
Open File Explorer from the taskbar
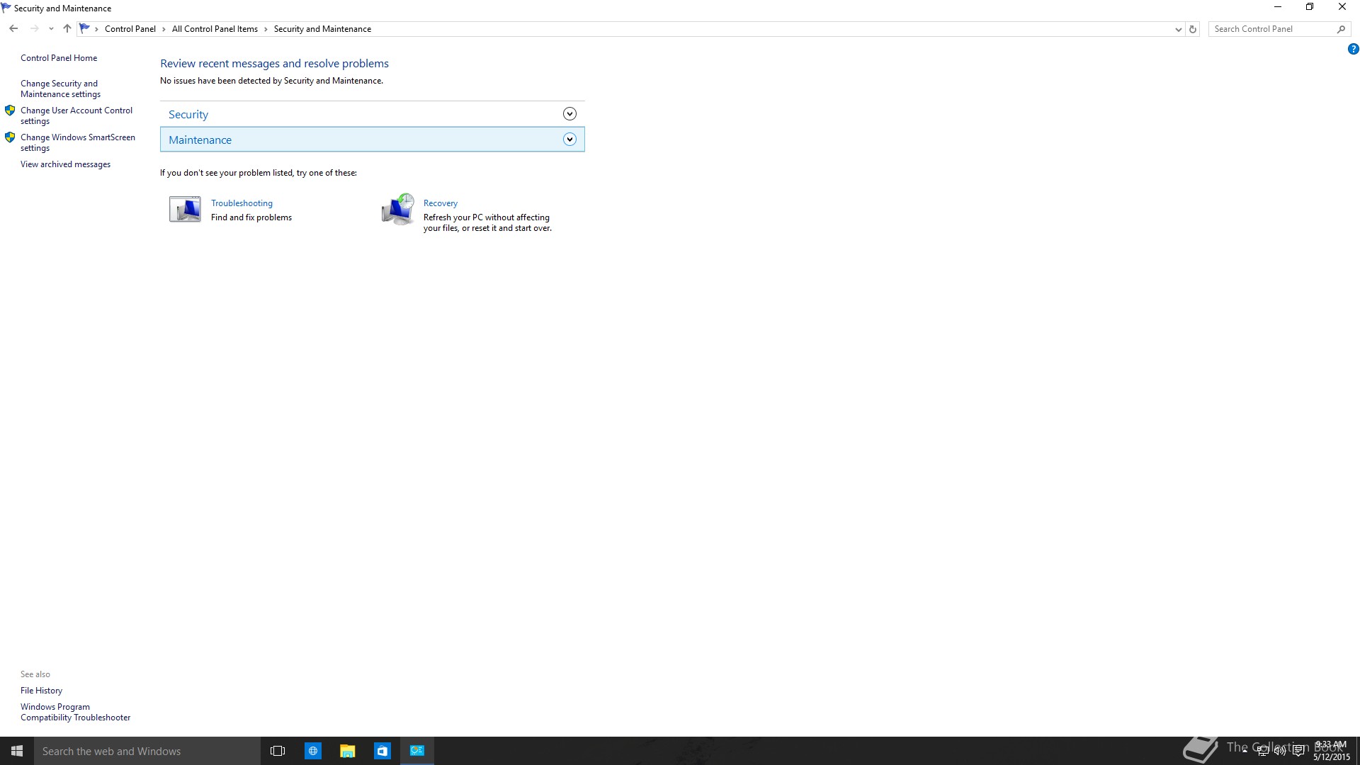point(347,751)
